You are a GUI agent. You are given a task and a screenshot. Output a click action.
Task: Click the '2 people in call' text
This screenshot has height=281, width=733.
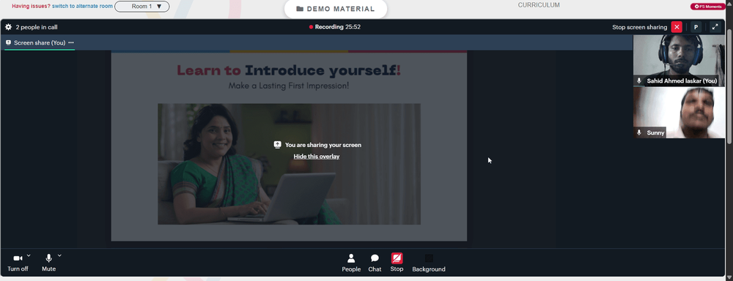tap(37, 27)
